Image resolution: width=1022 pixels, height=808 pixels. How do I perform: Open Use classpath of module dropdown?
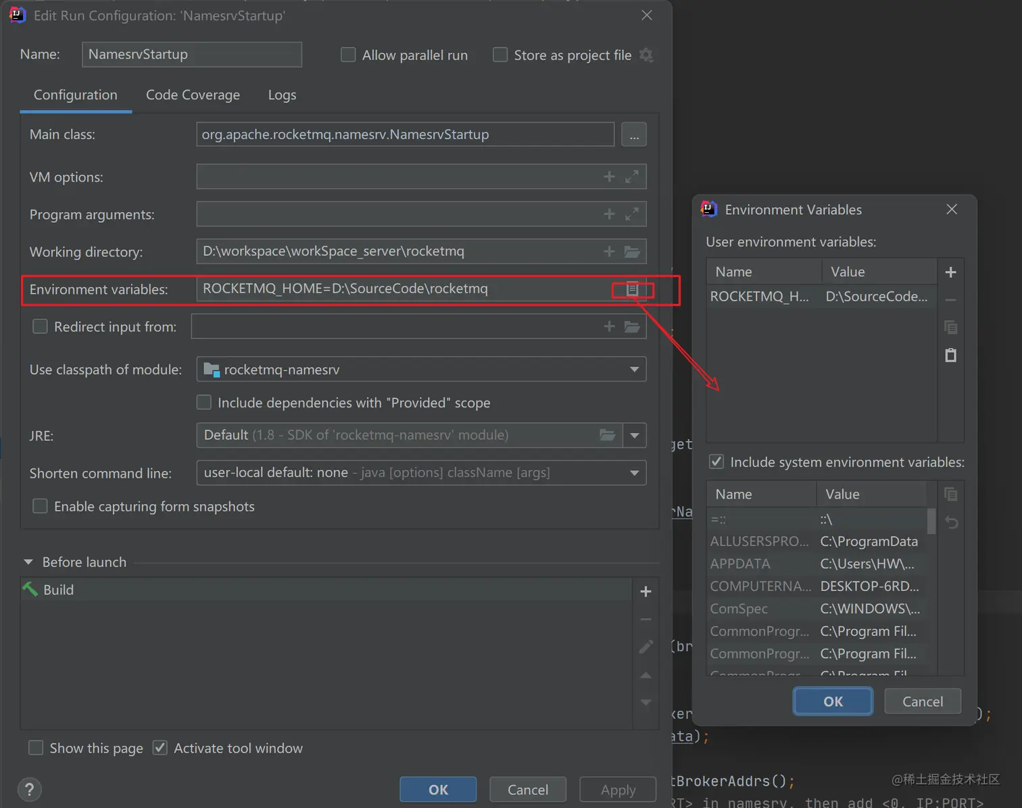point(421,370)
